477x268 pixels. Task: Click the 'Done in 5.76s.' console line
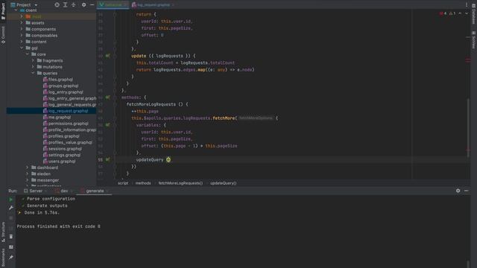pos(42,213)
